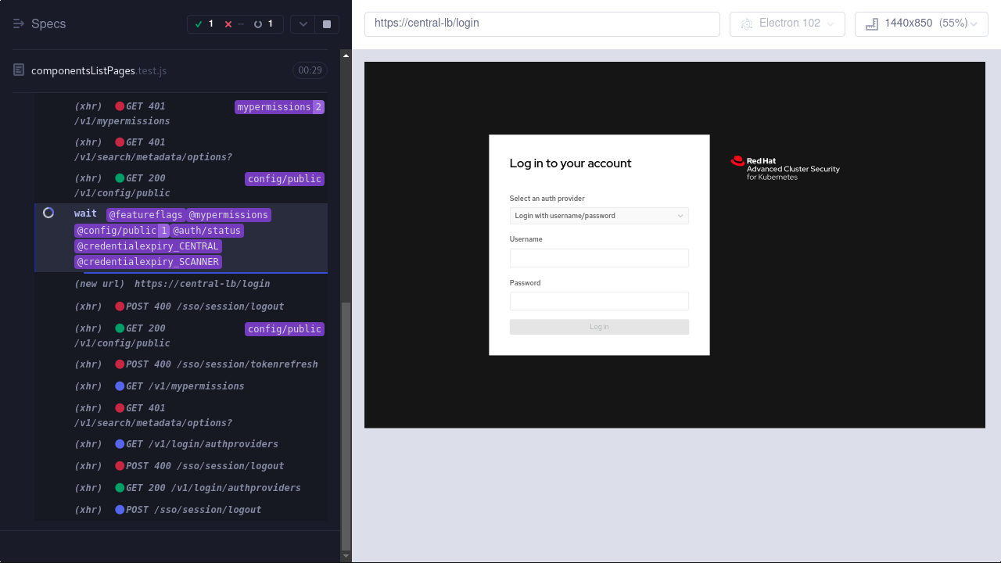Click the spinner icon on the wait command

click(48, 213)
